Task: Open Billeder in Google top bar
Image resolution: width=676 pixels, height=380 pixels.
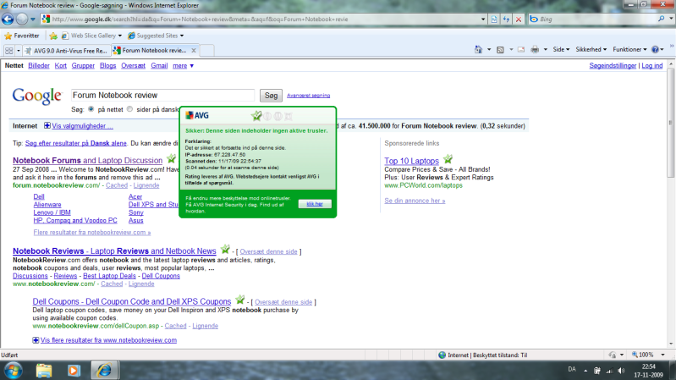Action: pos(39,65)
